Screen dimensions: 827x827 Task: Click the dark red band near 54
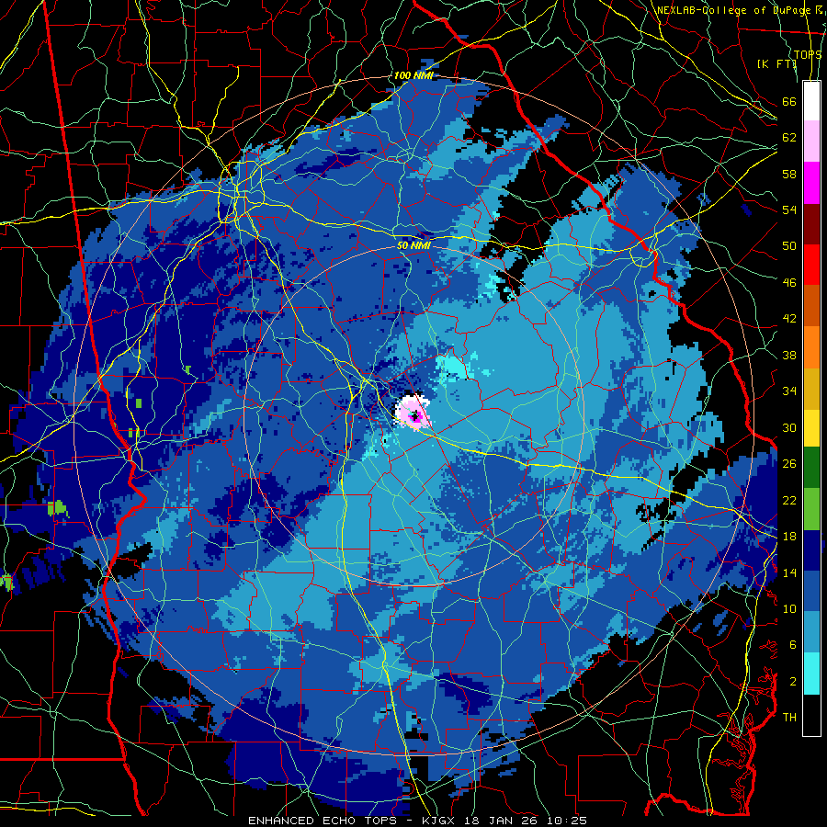click(x=811, y=223)
